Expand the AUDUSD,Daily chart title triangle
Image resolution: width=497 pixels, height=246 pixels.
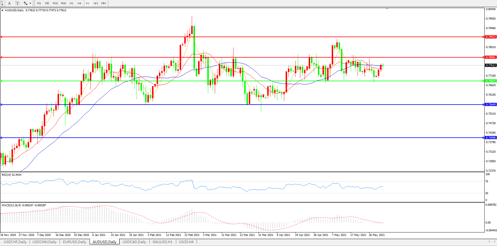pyautogui.click(x=2, y=10)
